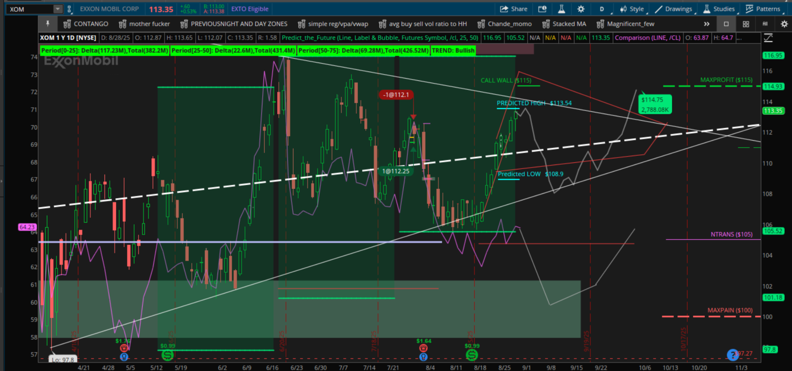Screen dimensions: 792x371
Task: Load the CONTANGO study set
Action: [91, 24]
